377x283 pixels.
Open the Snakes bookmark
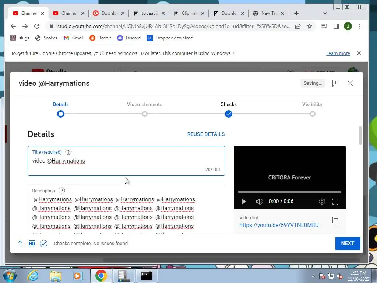click(x=46, y=38)
